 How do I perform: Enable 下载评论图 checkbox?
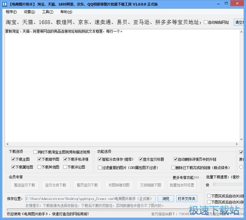point(66,167)
